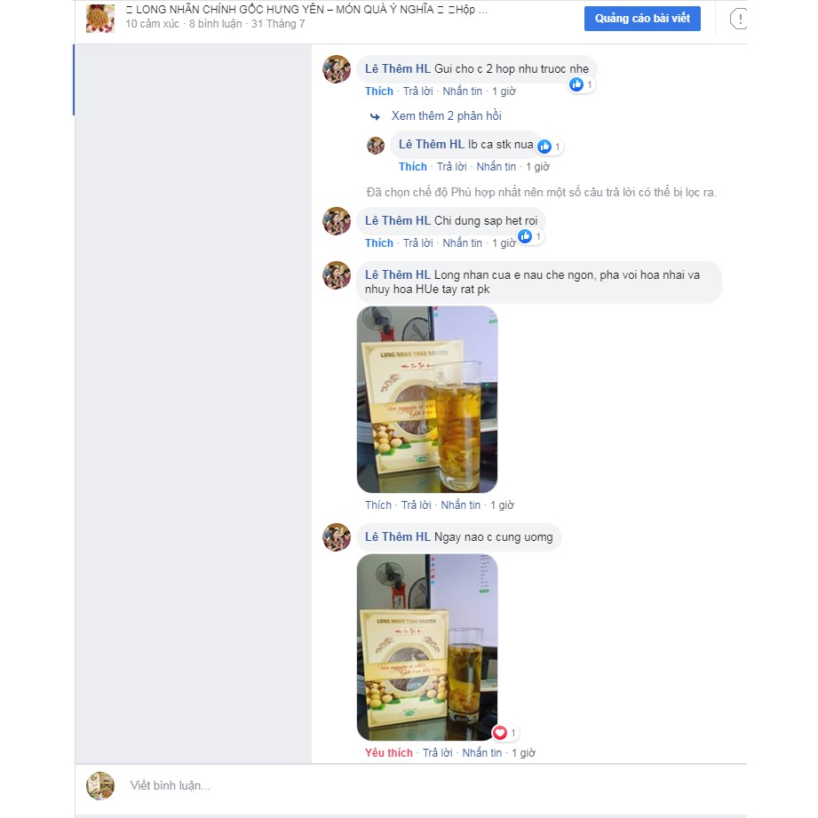Toggle Thích on the hoa nhai tea photo comment
The width and height of the screenshot is (818, 818).
[x=378, y=505]
